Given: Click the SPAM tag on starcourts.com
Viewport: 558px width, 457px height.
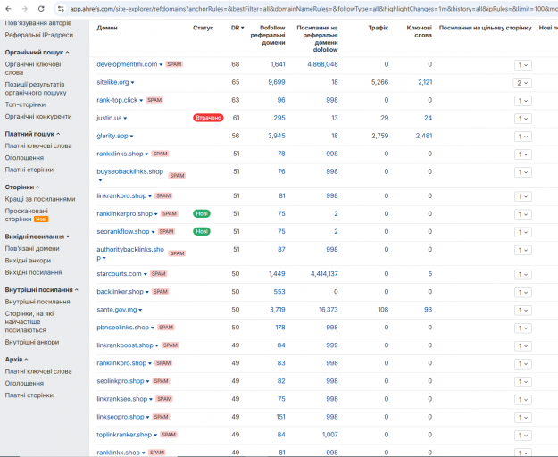Looking at the screenshot, I should (158, 274).
